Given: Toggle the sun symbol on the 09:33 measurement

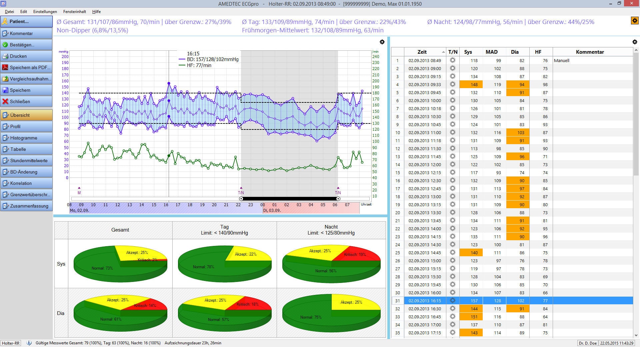Looking at the screenshot, I should tap(452, 84).
